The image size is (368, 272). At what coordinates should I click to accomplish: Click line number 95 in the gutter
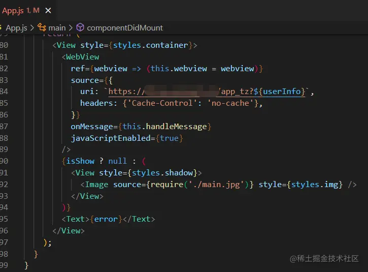click(4, 219)
